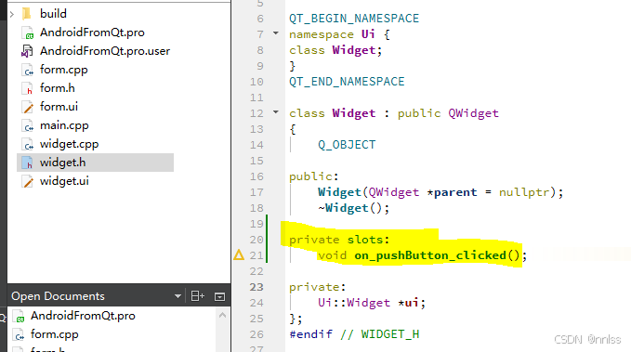Open AndroidFromQt.pro in project tree
The height and width of the screenshot is (352, 631).
tap(92, 33)
